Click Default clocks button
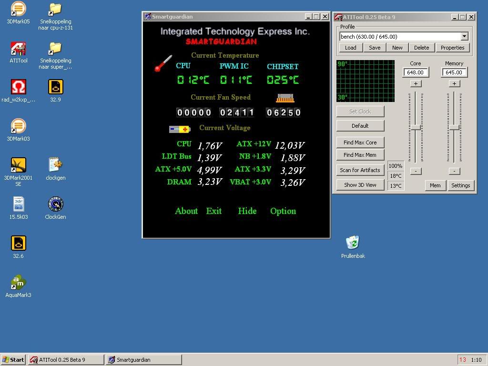This screenshot has height=366, width=488. (360, 126)
